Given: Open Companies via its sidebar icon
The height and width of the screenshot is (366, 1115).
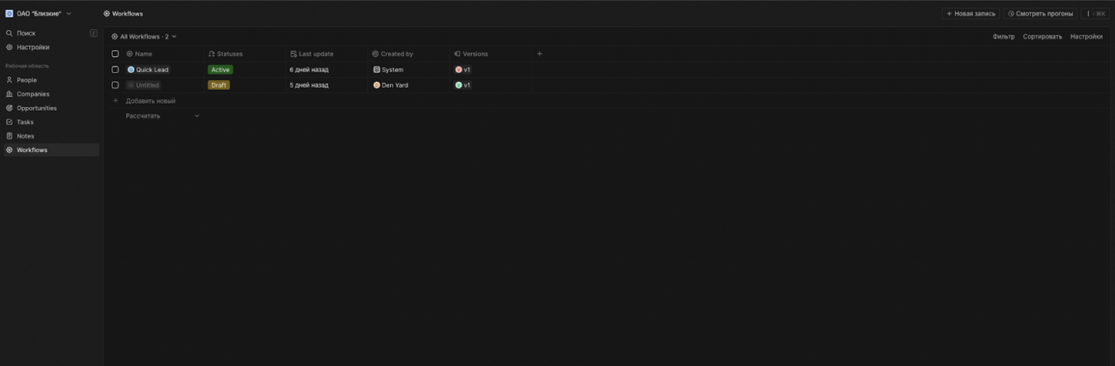Looking at the screenshot, I should click(x=9, y=94).
